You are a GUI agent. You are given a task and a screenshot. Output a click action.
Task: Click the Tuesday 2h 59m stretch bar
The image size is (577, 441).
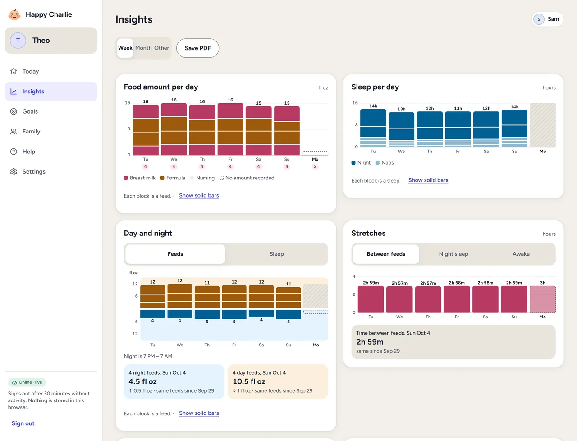pyautogui.click(x=371, y=299)
